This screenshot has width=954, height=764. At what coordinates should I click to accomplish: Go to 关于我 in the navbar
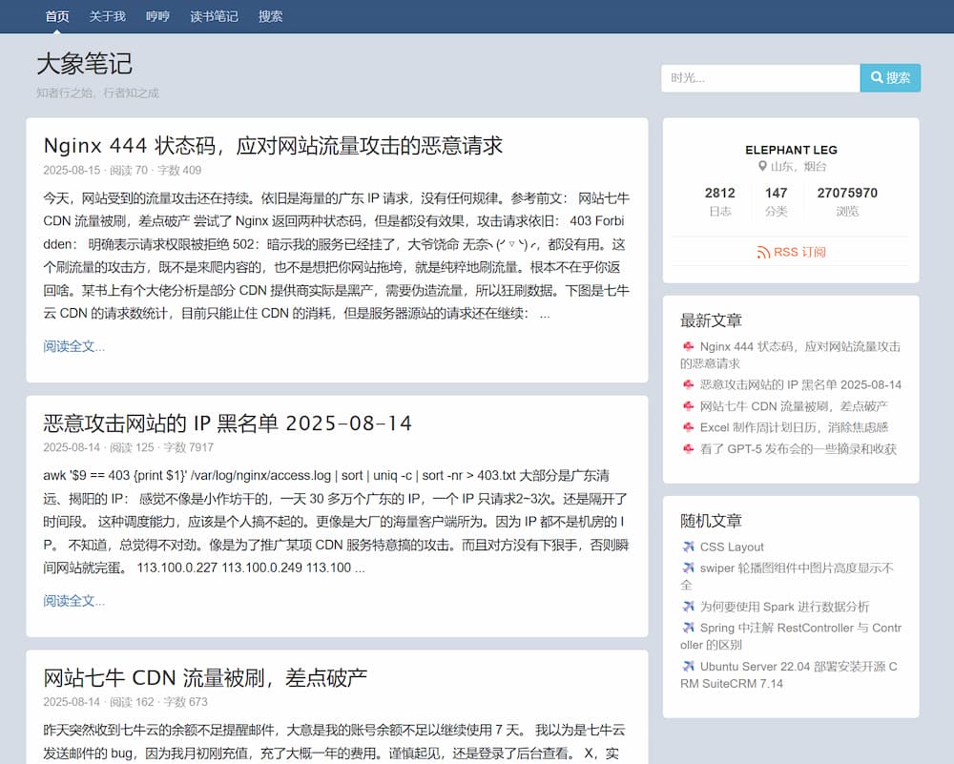[x=107, y=16]
